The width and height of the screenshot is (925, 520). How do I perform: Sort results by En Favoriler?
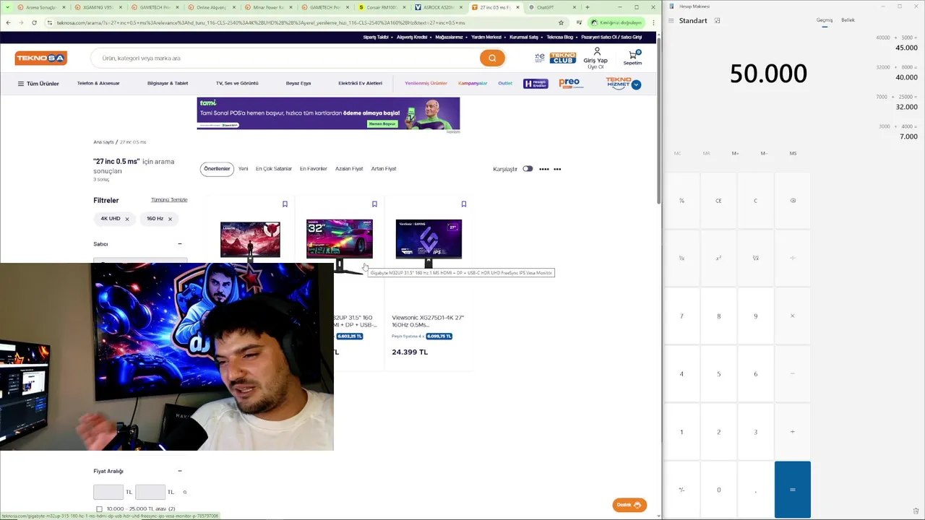[x=314, y=169]
